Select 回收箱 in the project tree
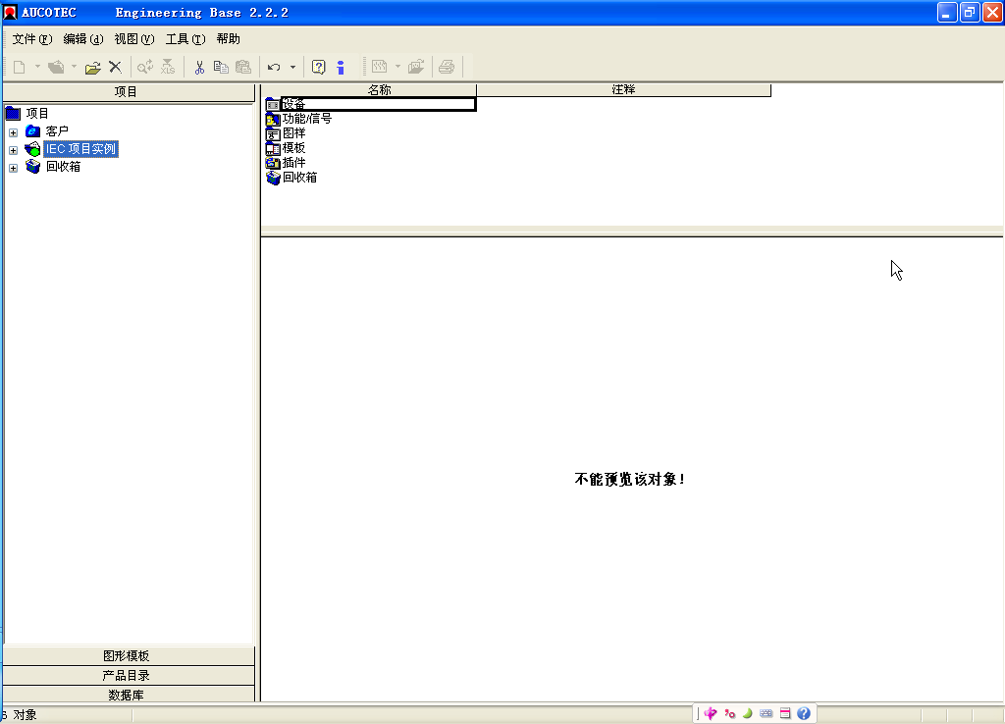Viewport: 1005px width, 724px height. click(64, 167)
